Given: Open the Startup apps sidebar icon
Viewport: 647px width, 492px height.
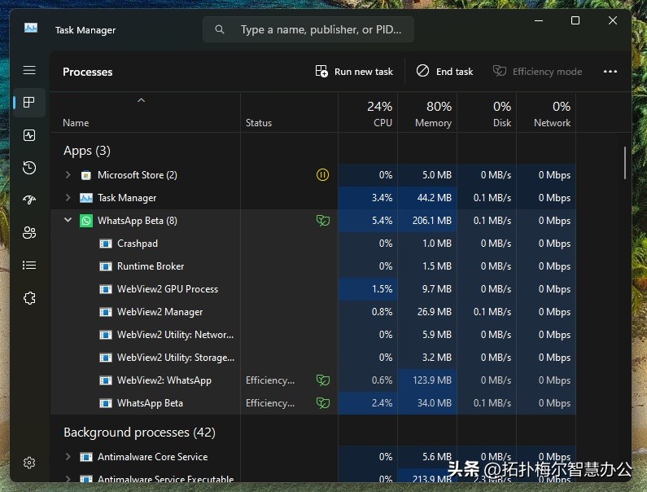Looking at the screenshot, I should (x=28, y=200).
